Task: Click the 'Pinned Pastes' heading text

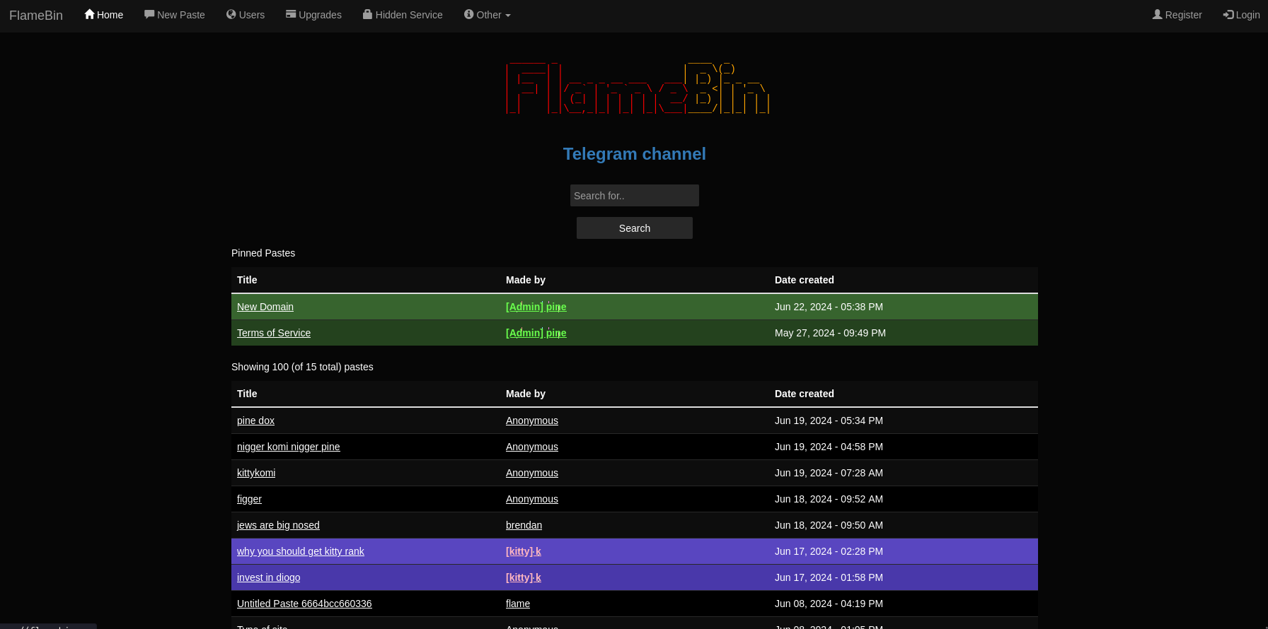Action: pyautogui.click(x=263, y=253)
